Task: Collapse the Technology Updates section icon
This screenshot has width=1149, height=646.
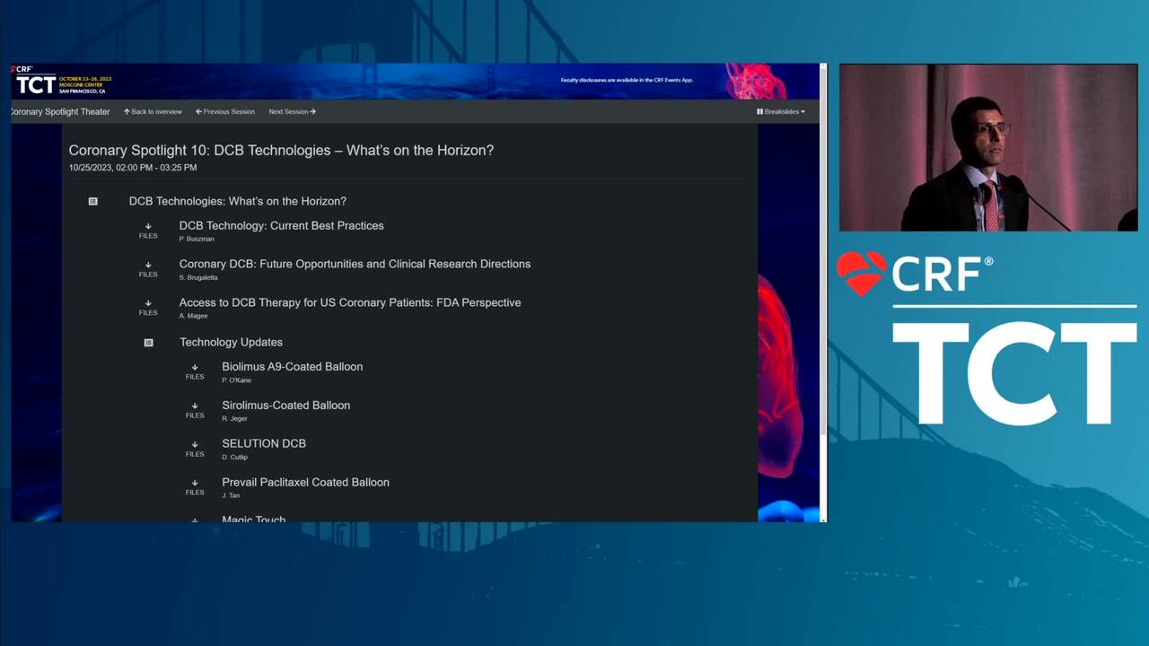Action: 148,343
